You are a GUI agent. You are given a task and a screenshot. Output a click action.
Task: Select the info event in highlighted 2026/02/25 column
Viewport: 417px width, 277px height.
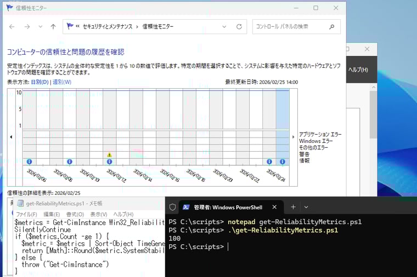(283, 161)
